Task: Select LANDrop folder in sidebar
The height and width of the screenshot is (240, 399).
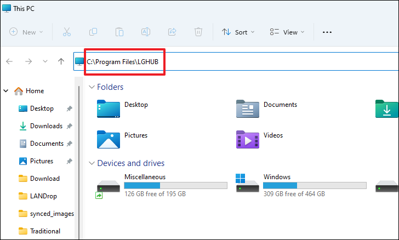Action: click(38, 196)
